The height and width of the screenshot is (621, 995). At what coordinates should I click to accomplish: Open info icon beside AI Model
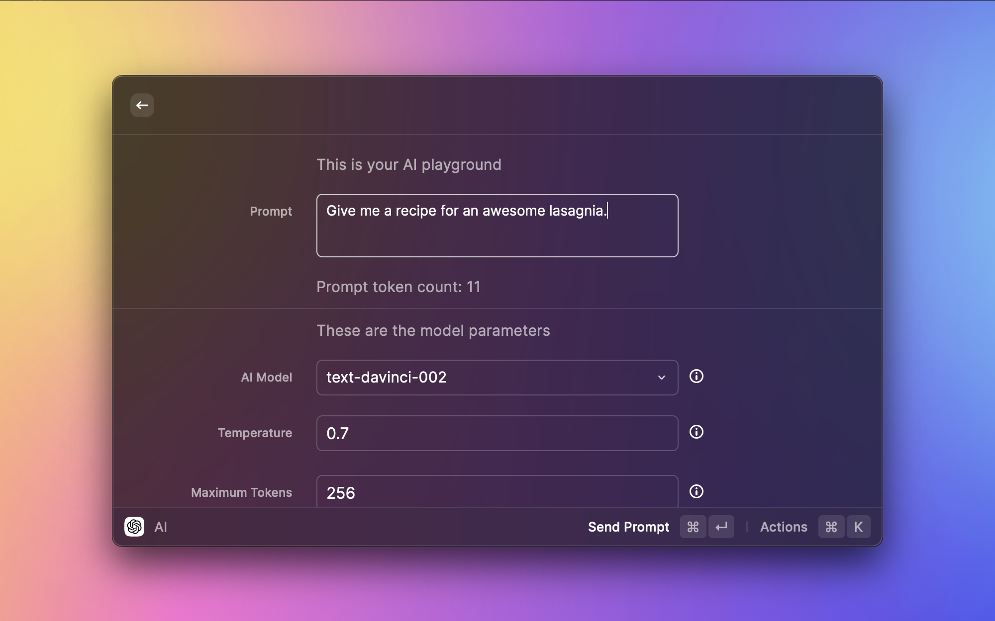tap(696, 377)
